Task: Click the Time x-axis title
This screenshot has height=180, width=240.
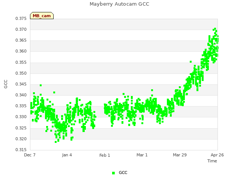Action: pyautogui.click(x=212, y=161)
